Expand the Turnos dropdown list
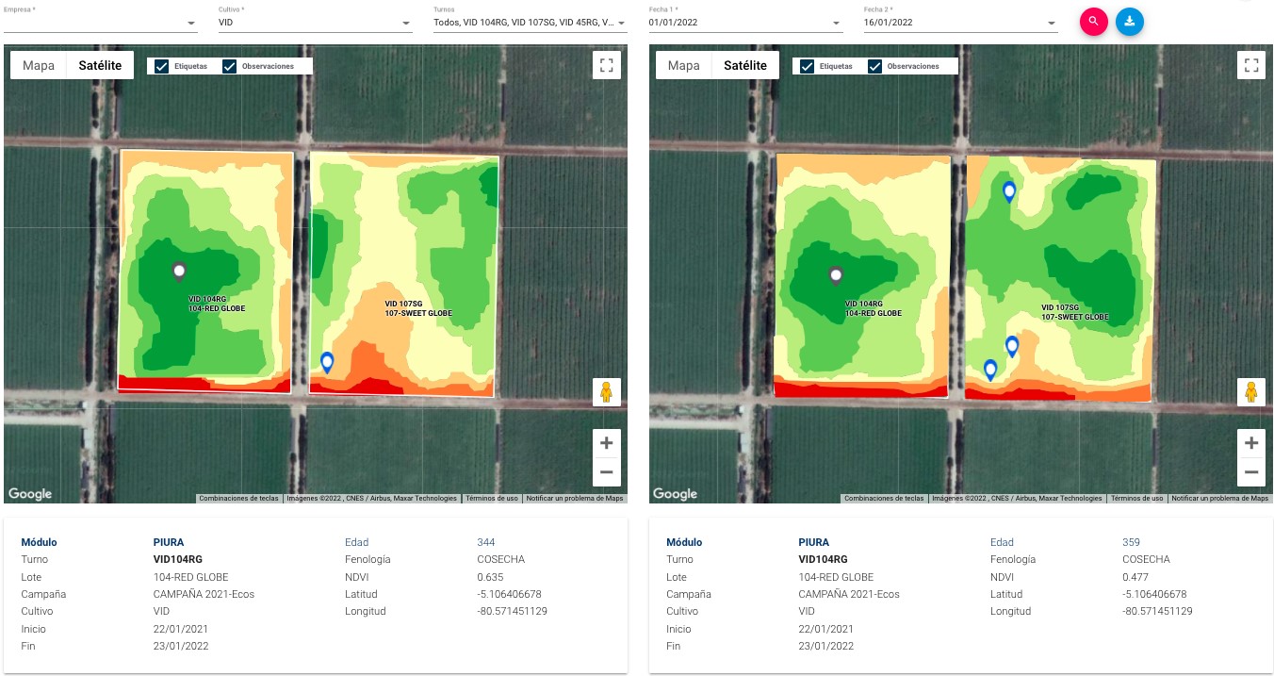Viewport: 1274px width, 676px height. (530, 23)
